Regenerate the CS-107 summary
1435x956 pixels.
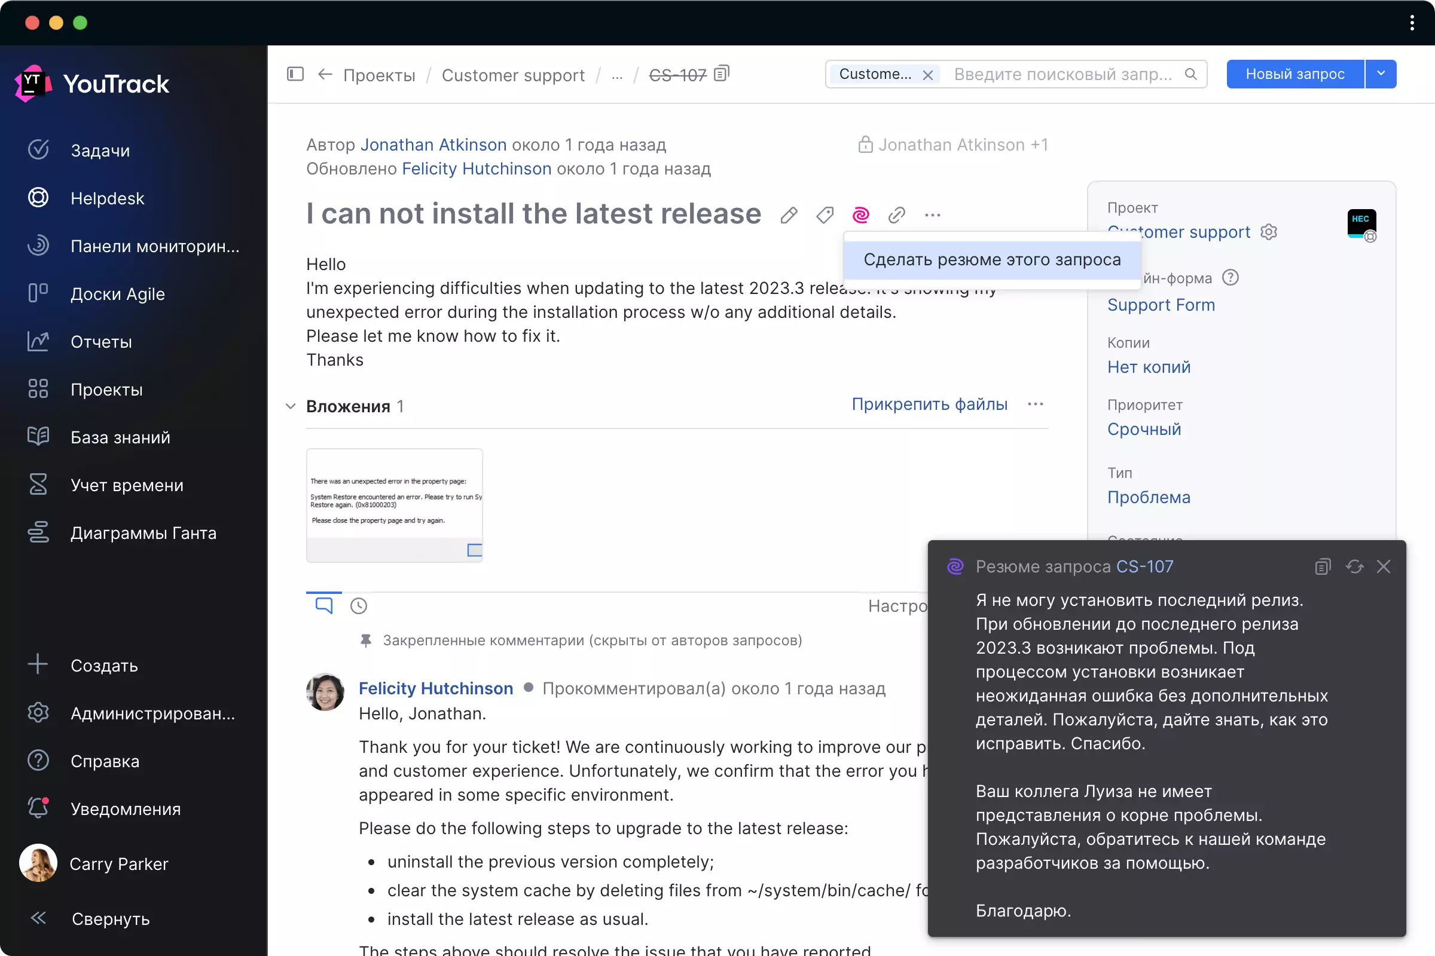(x=1354, y=566)
